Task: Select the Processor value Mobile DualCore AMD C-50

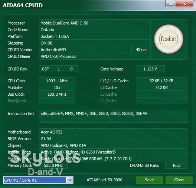Action: click(95, 23)
